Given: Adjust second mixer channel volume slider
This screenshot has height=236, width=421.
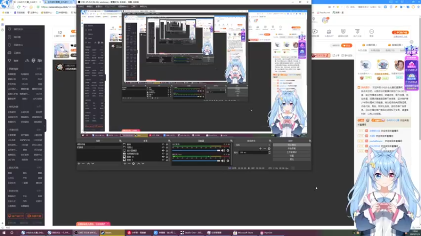Looking at the screenshot, I should (196, 161).
